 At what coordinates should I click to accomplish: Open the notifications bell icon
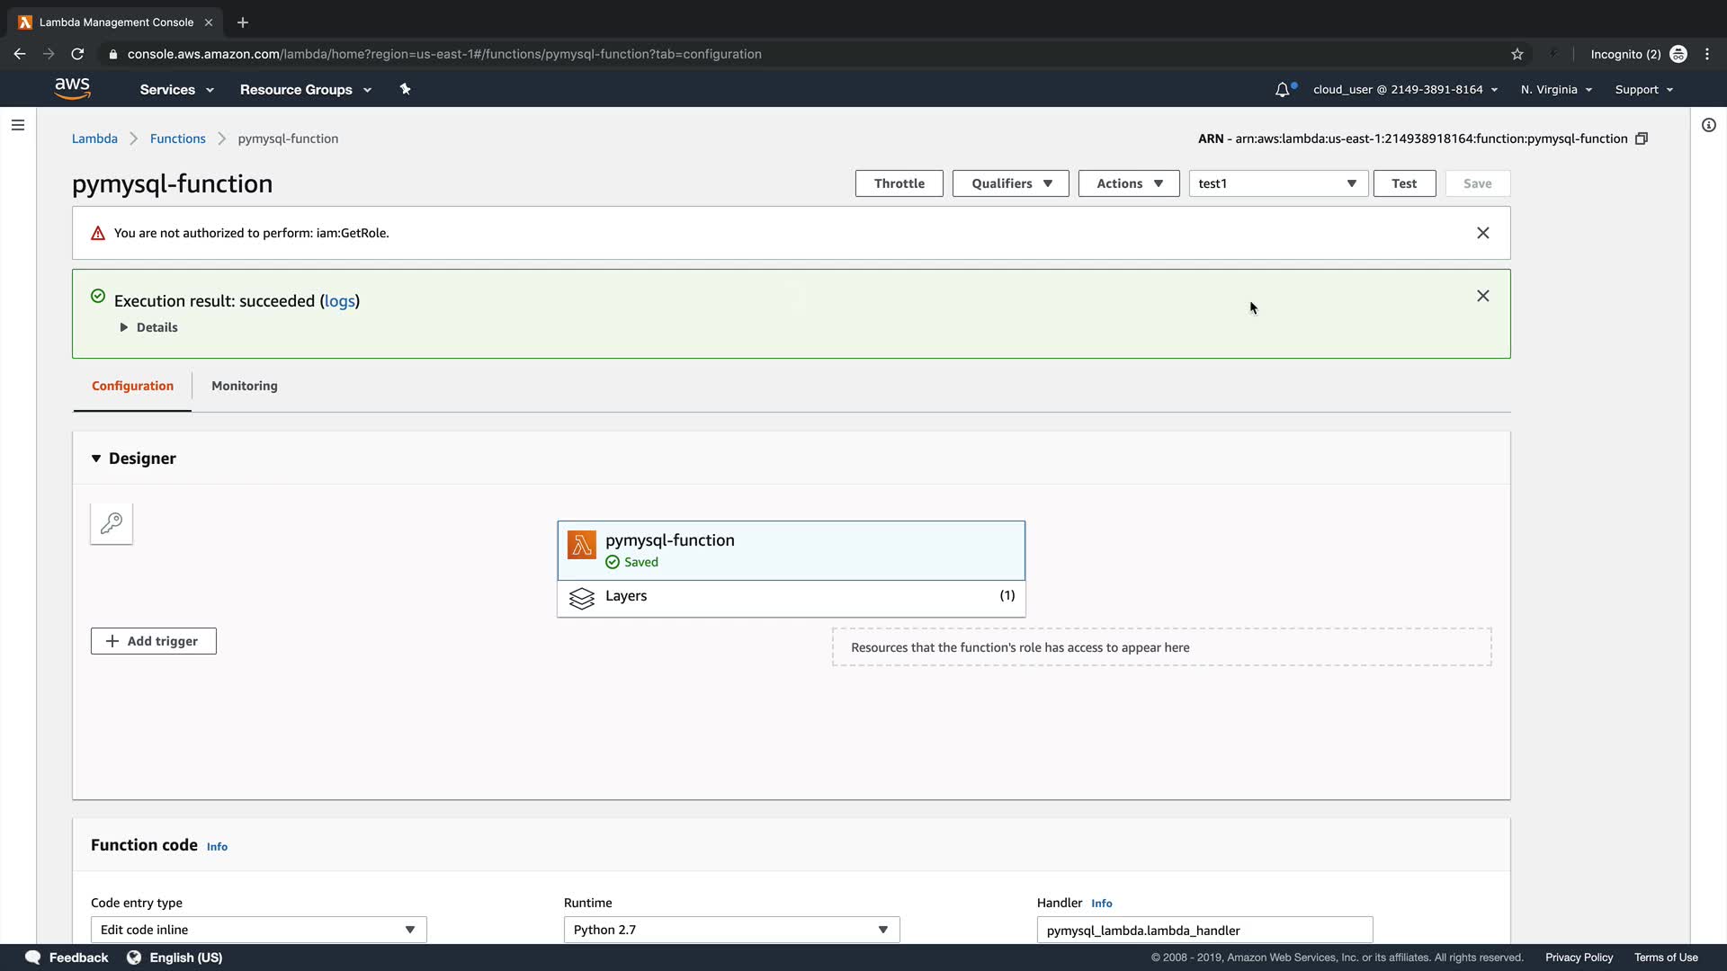point(1283,89)
